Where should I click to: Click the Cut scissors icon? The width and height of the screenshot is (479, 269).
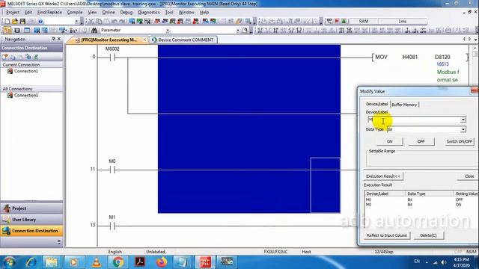point(91,22)
